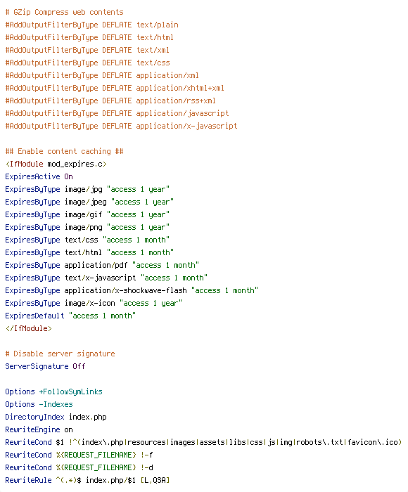Click the ExpiresDefault access 1 month line
This screenshot has height=492, width=408.
(70, 316)
